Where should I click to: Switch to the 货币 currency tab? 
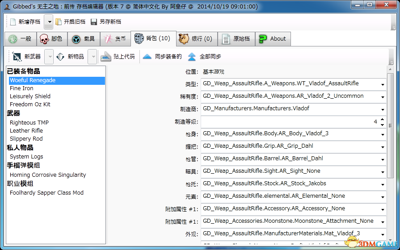pyautogui.click(x=115, y=39)
